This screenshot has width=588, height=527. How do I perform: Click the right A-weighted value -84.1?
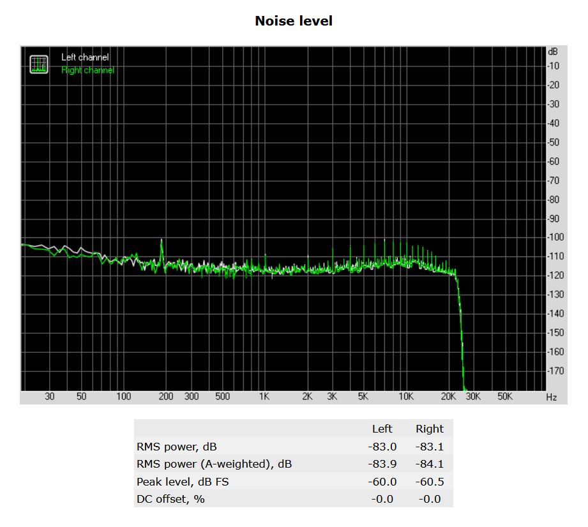click(x=430, y=464)
